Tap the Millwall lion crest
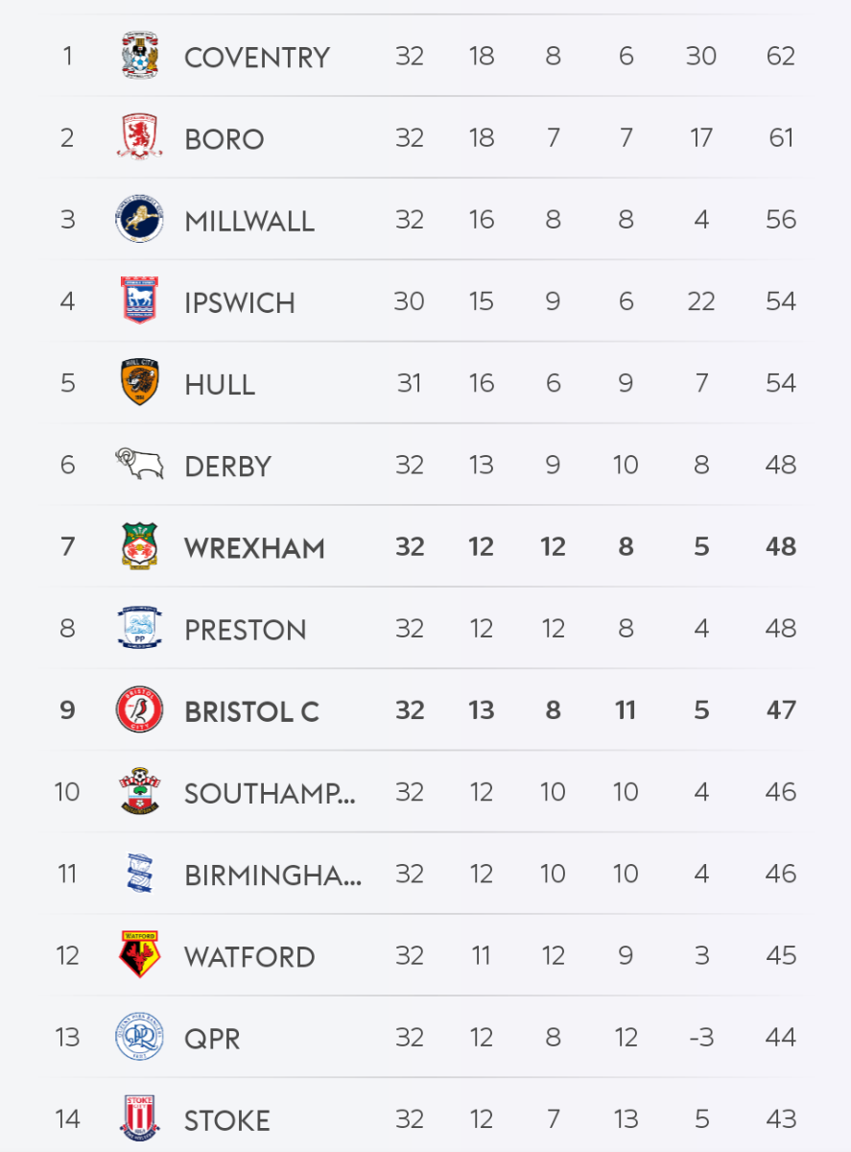This screenshot has width=851, height=1152. click(140, 220)
